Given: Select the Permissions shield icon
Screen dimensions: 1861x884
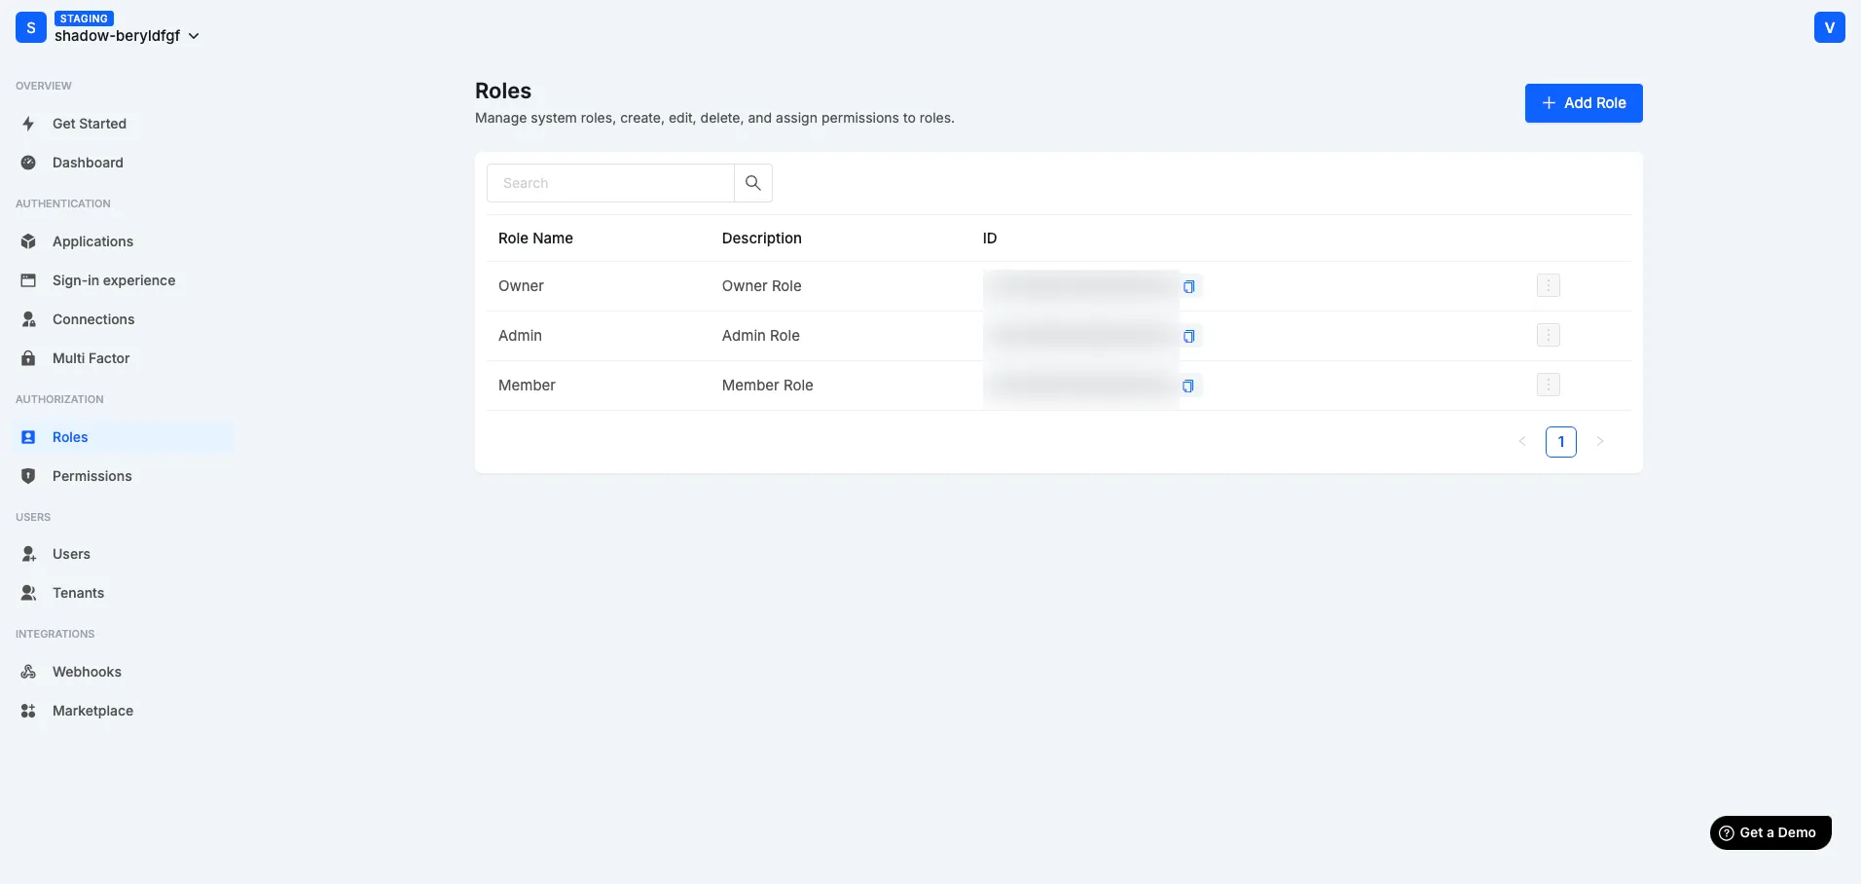Looking at the screenshot, I should coord(28,476).
